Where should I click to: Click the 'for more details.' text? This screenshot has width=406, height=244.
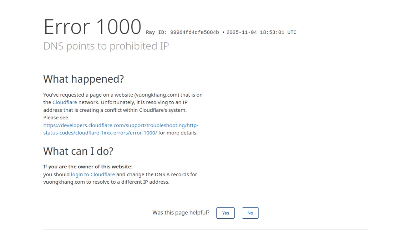178,133
